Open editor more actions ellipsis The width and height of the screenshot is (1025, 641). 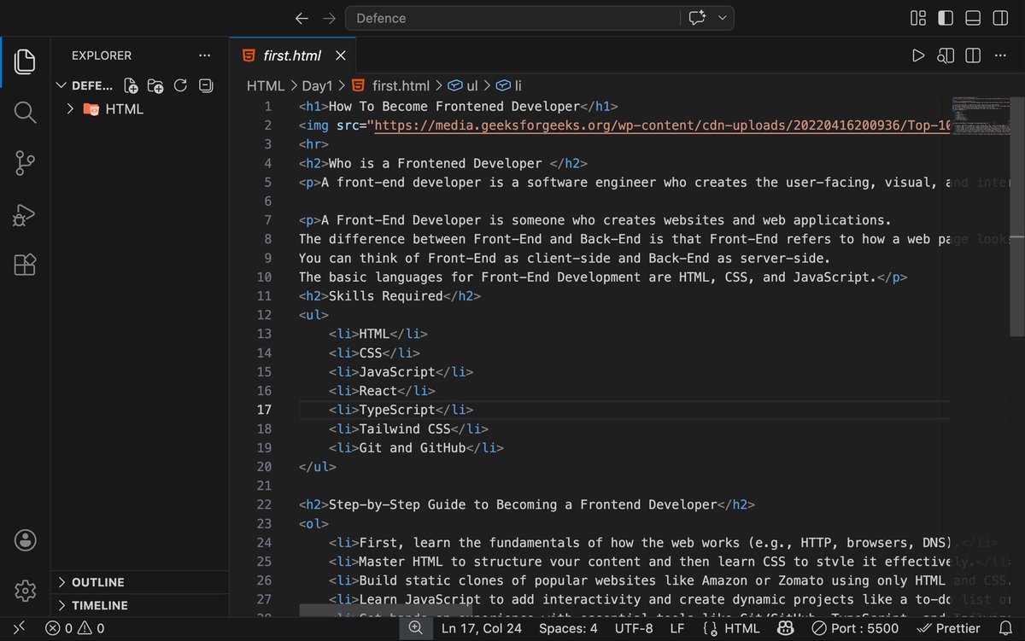pyautogui.click(x=999, y=55)
